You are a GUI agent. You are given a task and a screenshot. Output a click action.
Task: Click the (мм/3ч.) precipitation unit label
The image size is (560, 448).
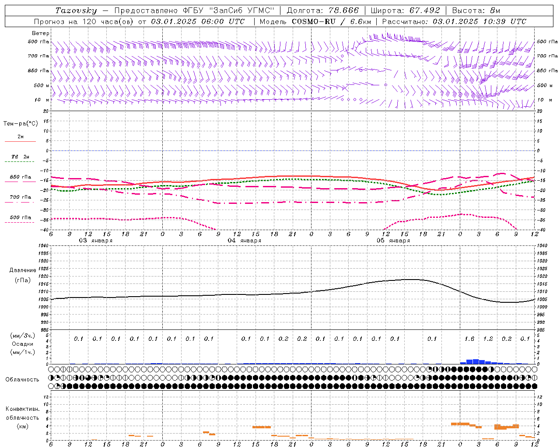coord(23,336)
